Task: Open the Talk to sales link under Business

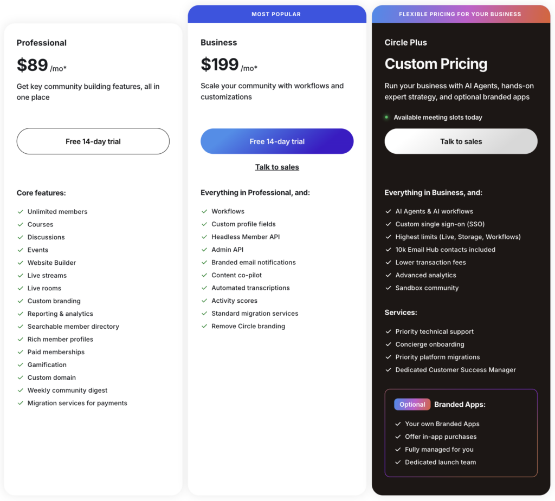Action: tap(277, 167)
